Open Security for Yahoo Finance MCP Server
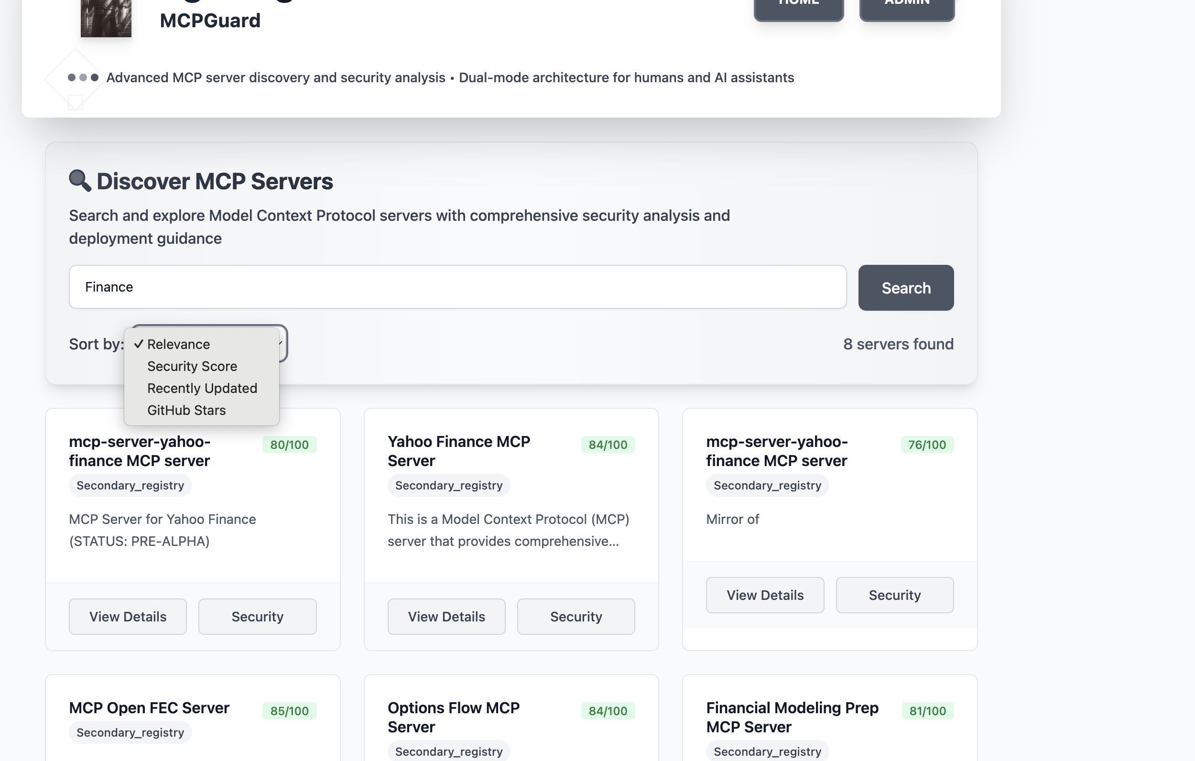 coord(576,617)
